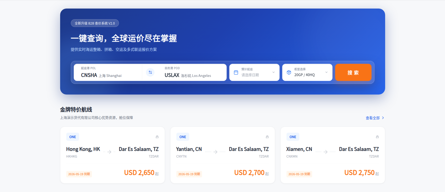Click lock icon on Hong Kong card
Image resolution: width=445 pixels, height=192 pixels.
click(x=157, y=137)
